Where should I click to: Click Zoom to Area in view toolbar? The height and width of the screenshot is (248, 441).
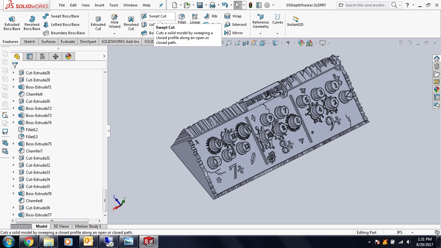tap(229, 43)
